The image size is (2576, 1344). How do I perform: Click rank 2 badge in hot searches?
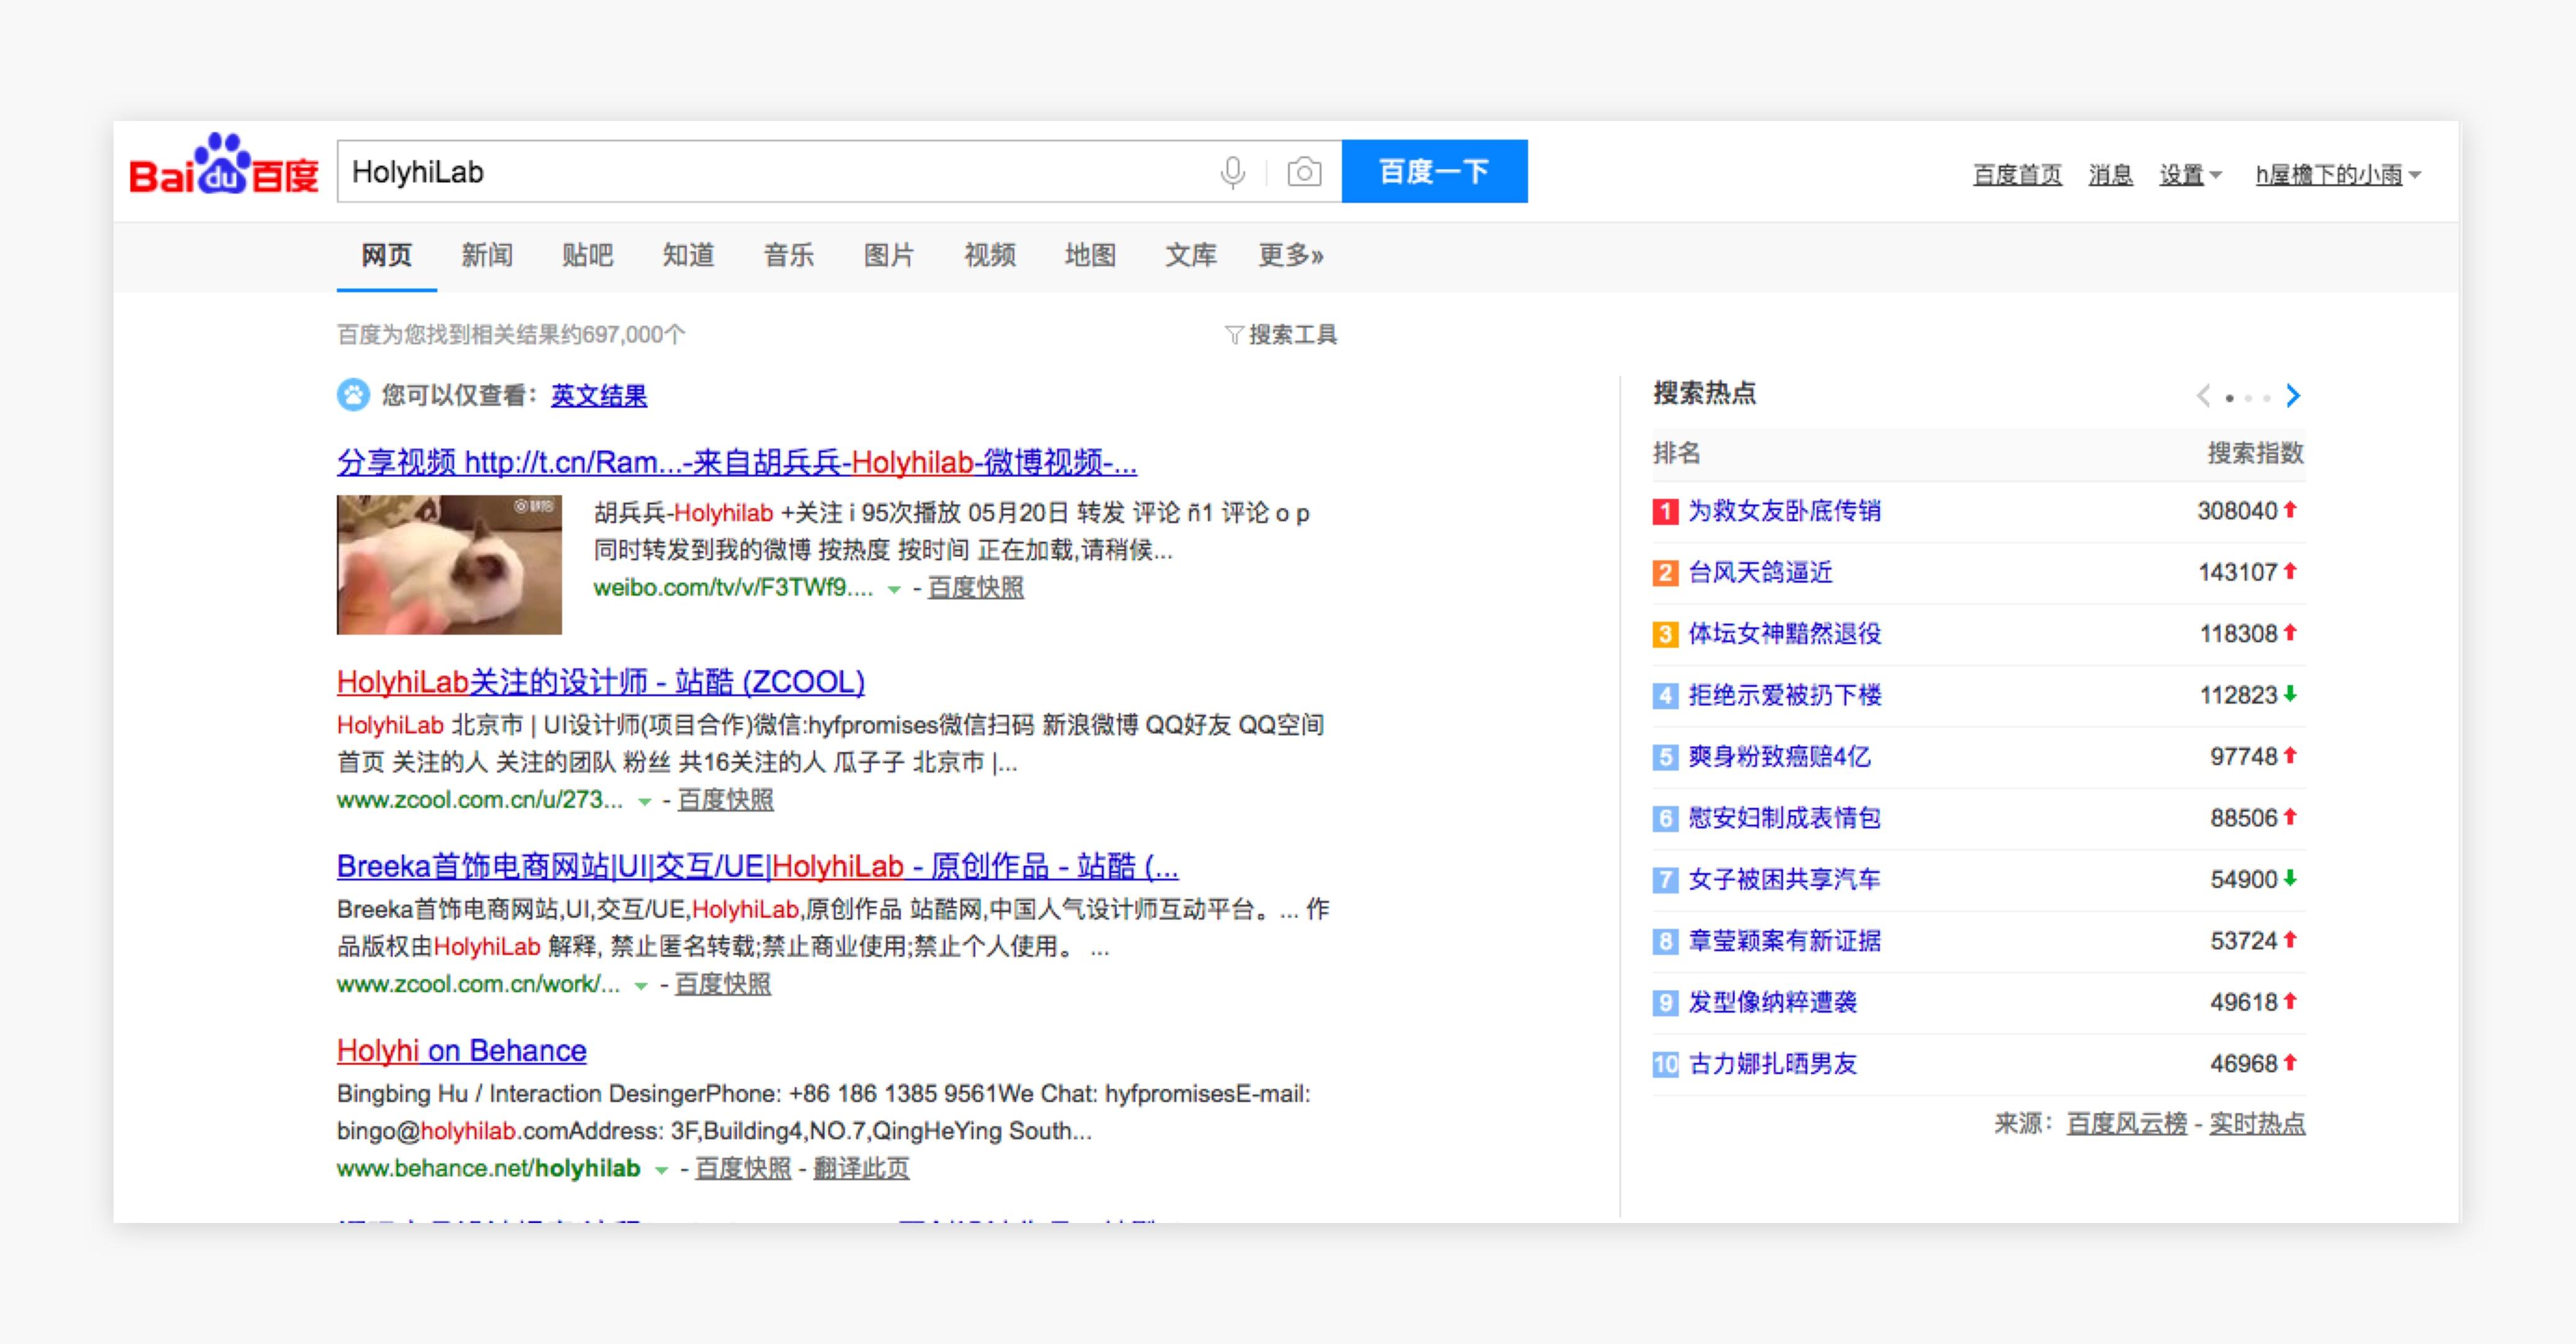tap(1665, 573)
